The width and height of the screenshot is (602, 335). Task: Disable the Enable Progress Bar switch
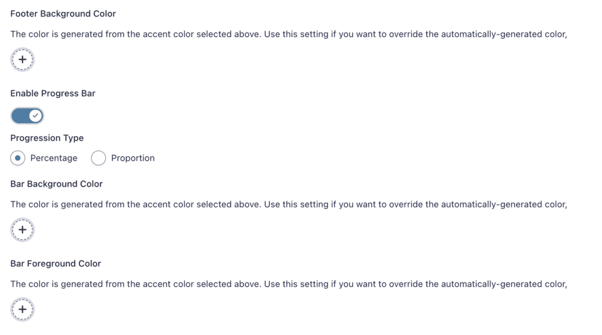27,116
